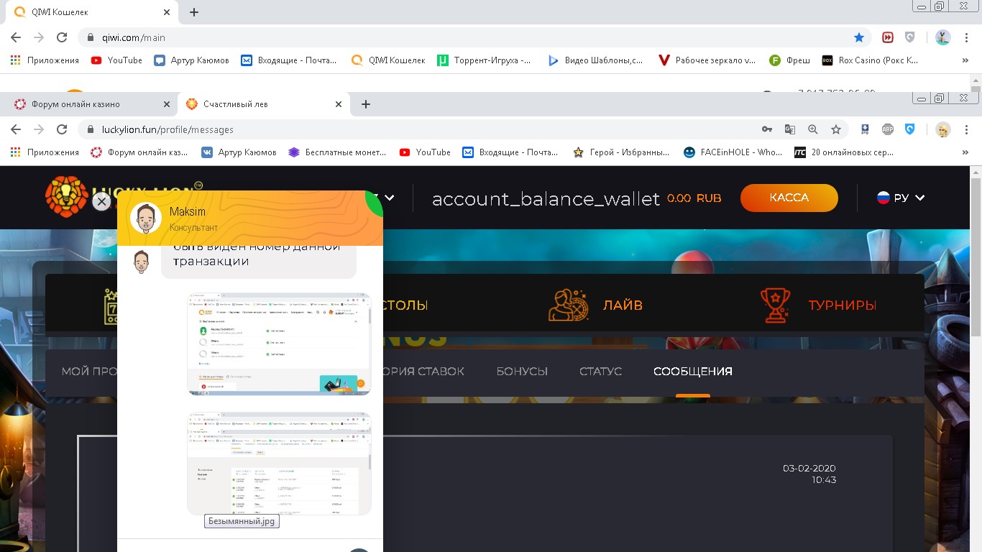Expand the РУ language dropdown
Screen dimensions: 982x552
click(x=901, y=198)
